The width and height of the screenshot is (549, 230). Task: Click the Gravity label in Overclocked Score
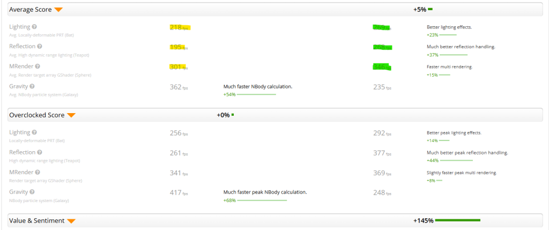(18, 192)
